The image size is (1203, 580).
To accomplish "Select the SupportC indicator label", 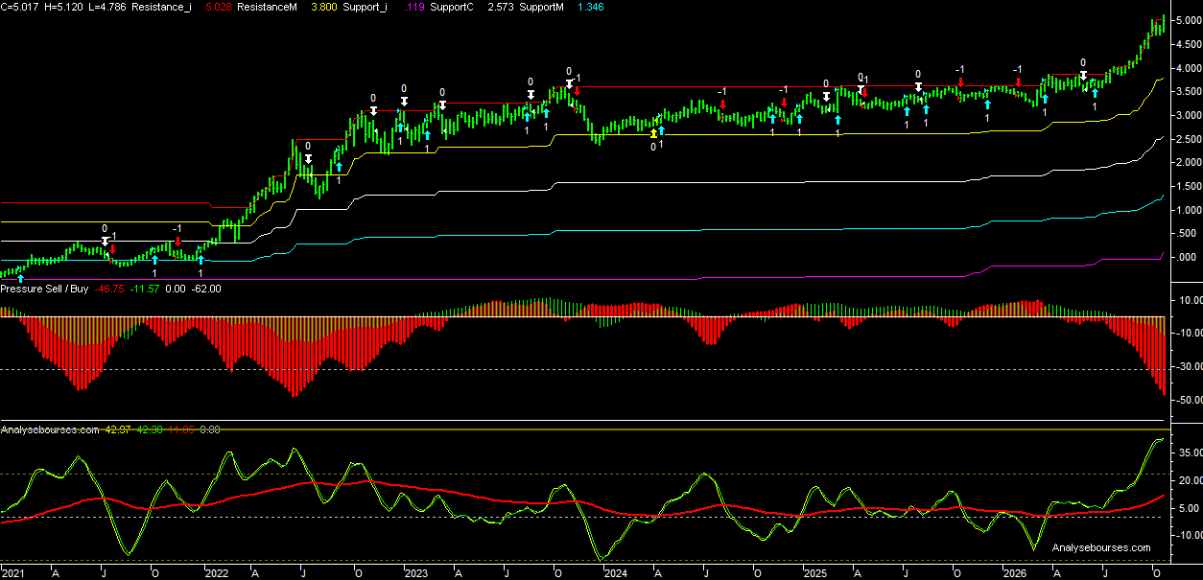I will pos(451,7).
